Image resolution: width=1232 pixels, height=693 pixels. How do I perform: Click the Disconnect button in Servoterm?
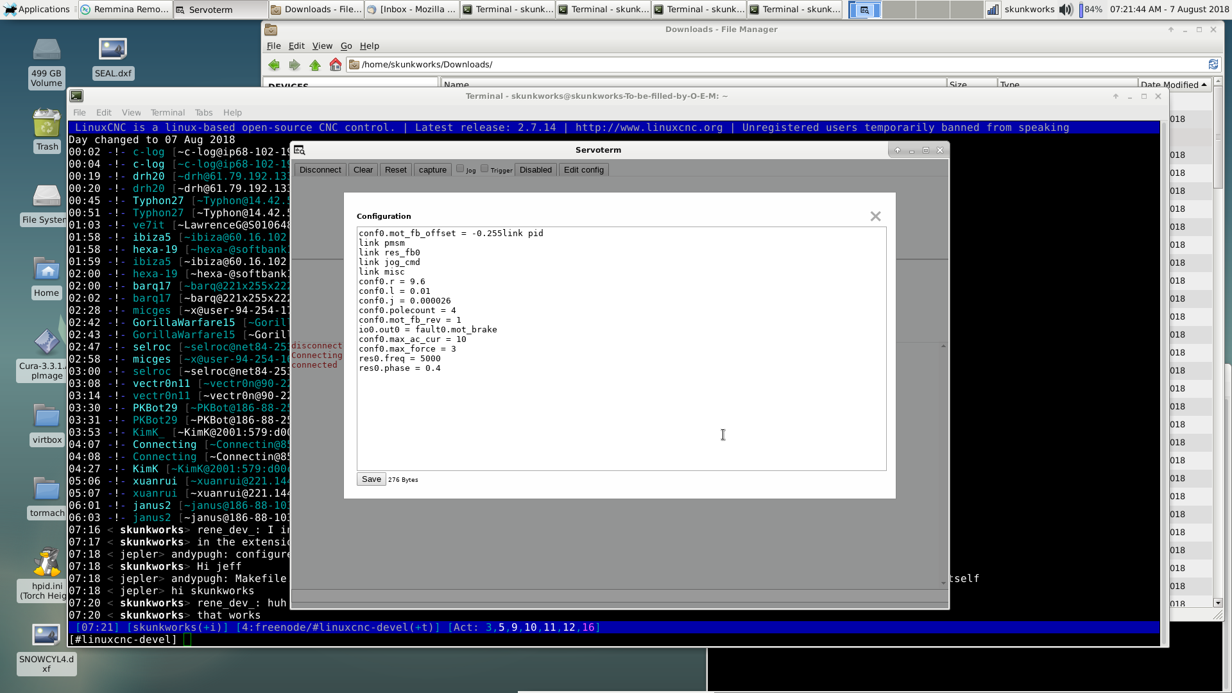click(x=320, y=170)
